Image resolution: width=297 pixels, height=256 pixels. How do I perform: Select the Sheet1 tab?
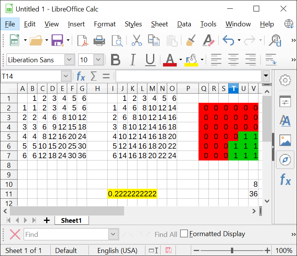(x=71, y=220)
